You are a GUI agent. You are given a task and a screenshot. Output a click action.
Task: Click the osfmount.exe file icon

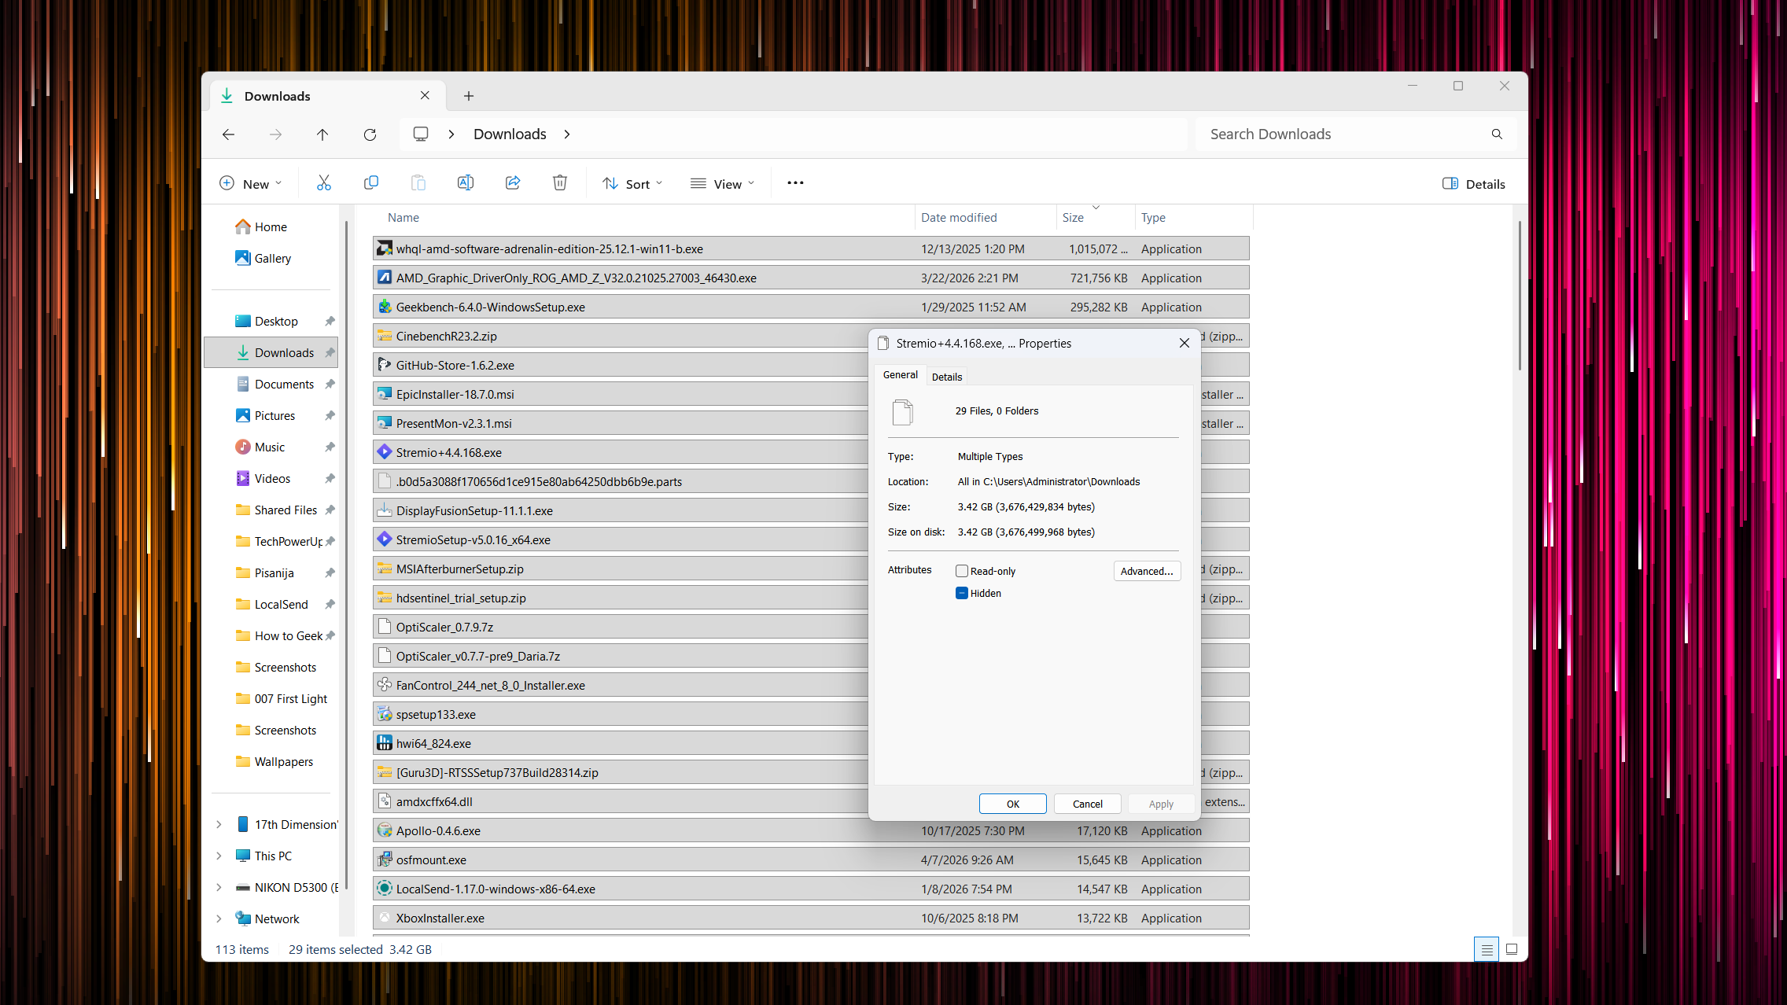click(x=384, y=860)
